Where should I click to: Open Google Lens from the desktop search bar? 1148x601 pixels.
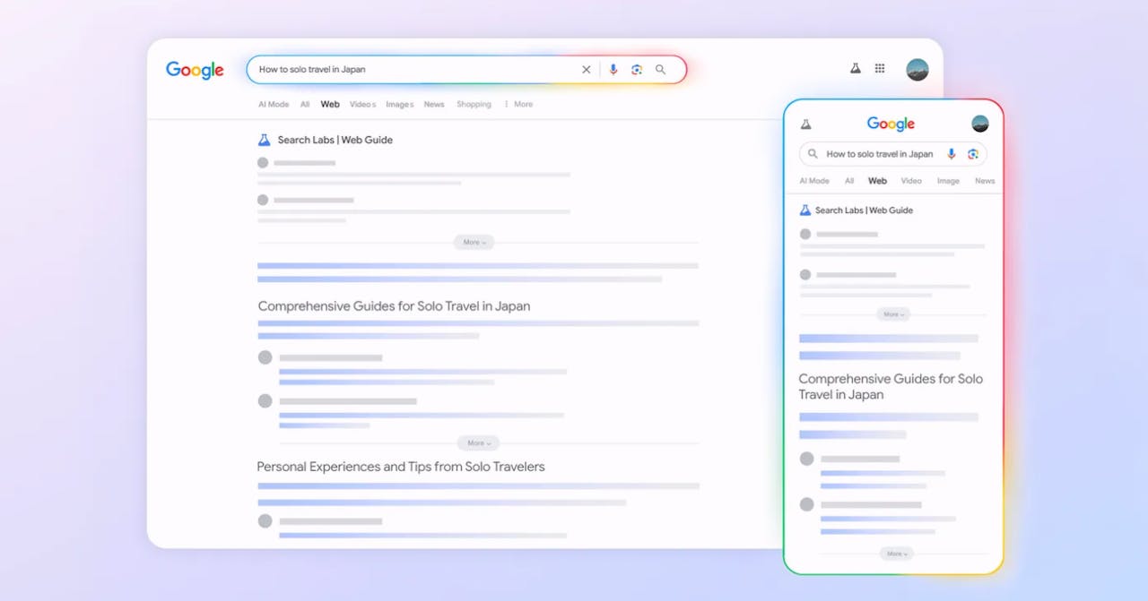[x=637, y=70]
